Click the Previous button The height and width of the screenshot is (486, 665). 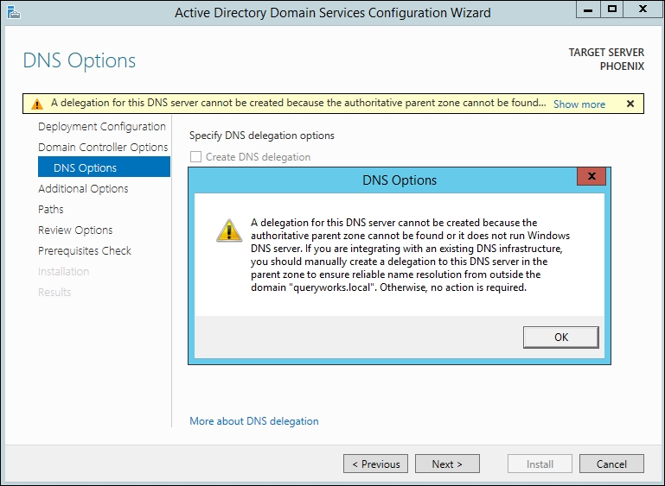click(376, 464)
